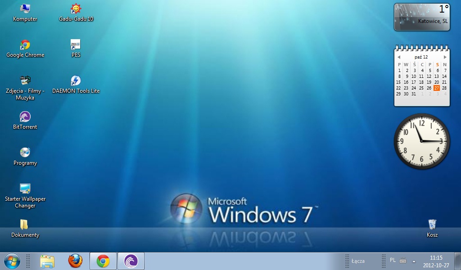Click the taskbar clock showing 11:15

(x=436, y=261)
